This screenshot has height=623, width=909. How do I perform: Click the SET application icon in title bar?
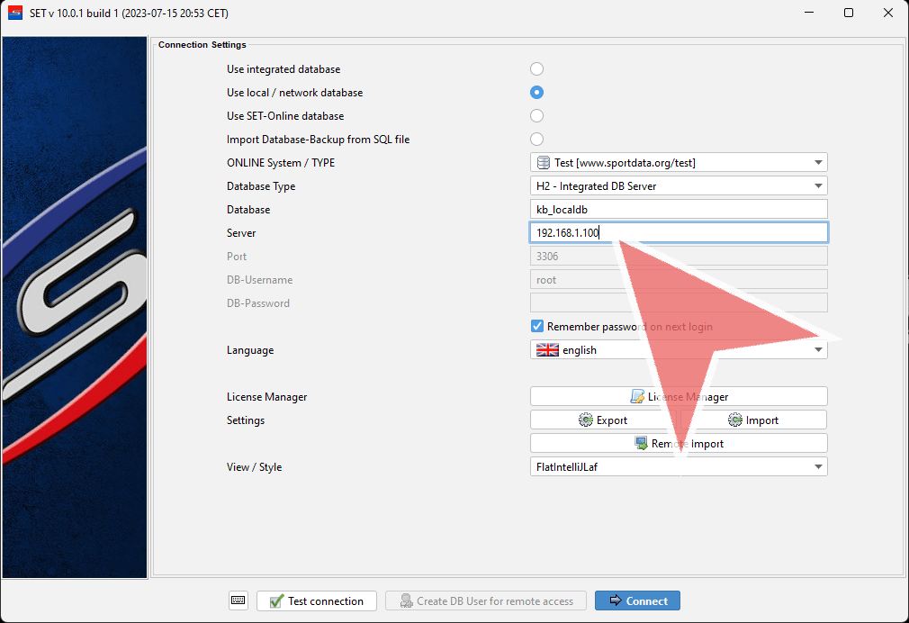pos(15,13)
